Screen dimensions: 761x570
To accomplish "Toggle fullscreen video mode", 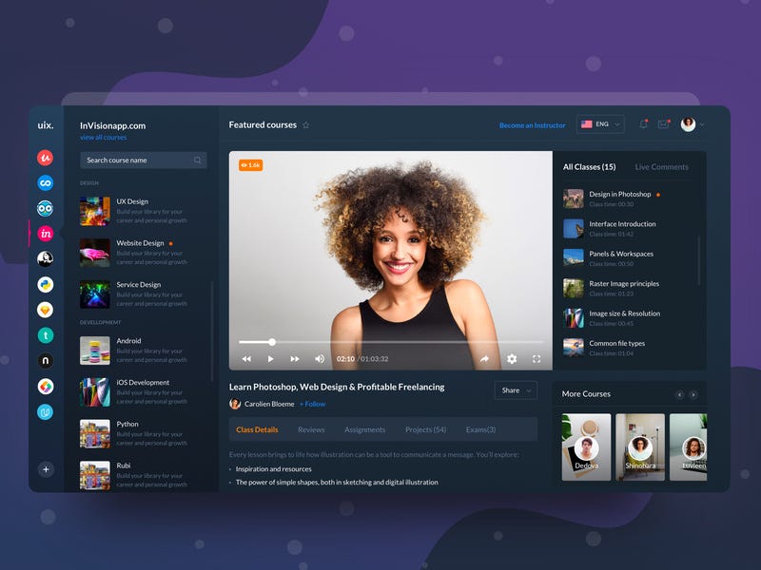I will click(x=537, y=359).
